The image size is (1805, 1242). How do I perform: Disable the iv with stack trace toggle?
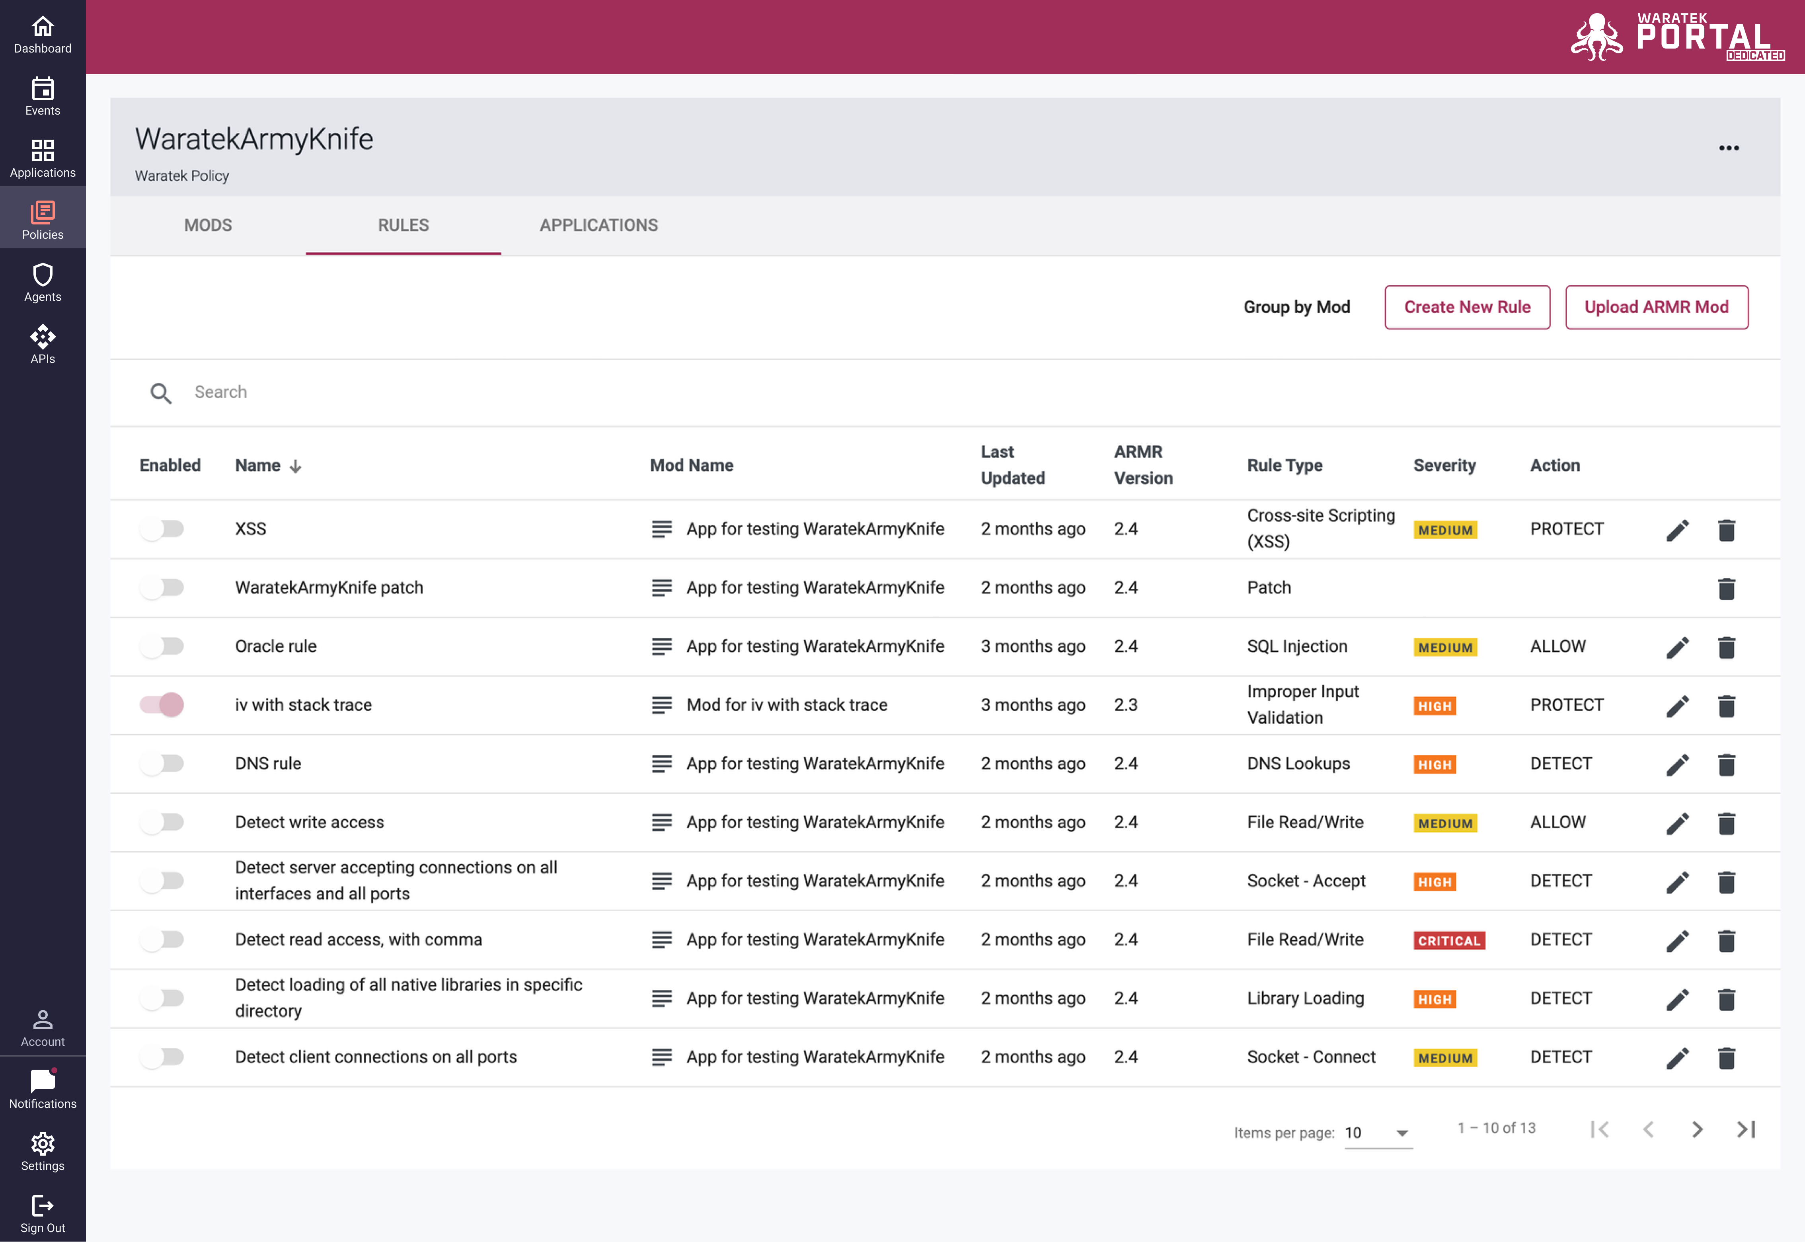(162, 705)
